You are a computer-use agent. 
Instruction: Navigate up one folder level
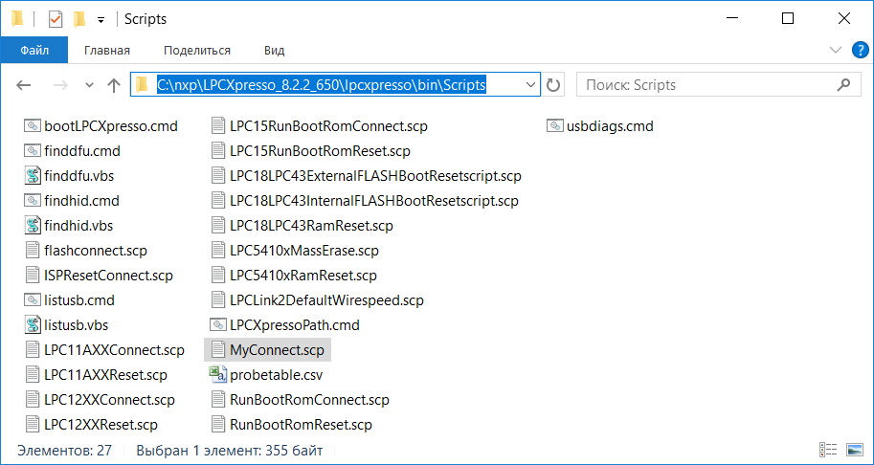coord(114,85)
